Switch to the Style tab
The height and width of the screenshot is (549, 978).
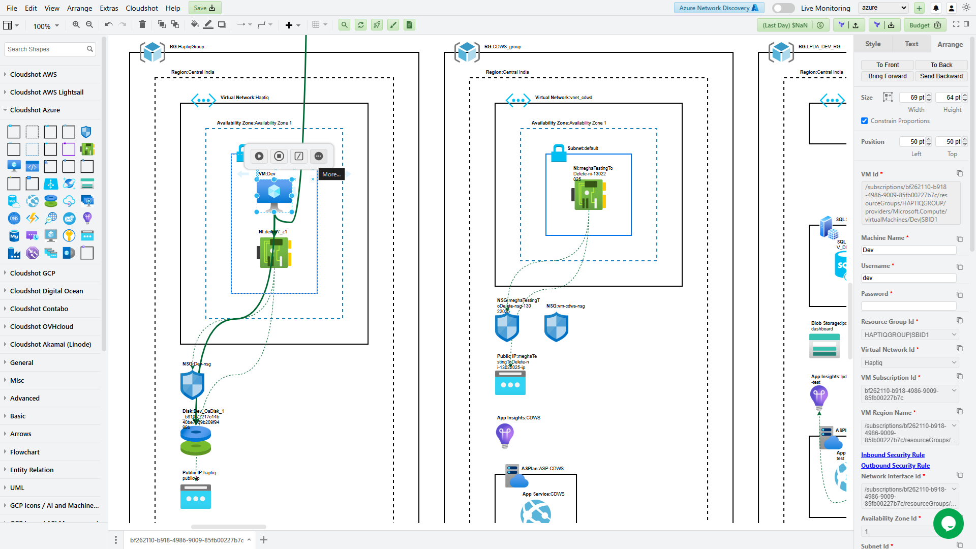[x=873, y=44]
